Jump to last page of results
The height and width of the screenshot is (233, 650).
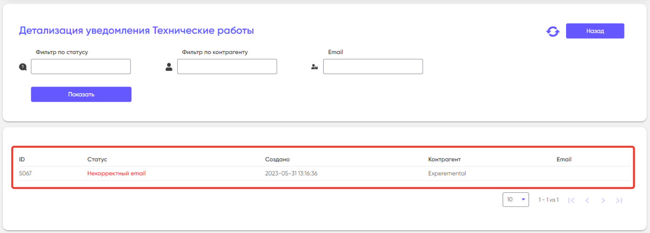619,200
